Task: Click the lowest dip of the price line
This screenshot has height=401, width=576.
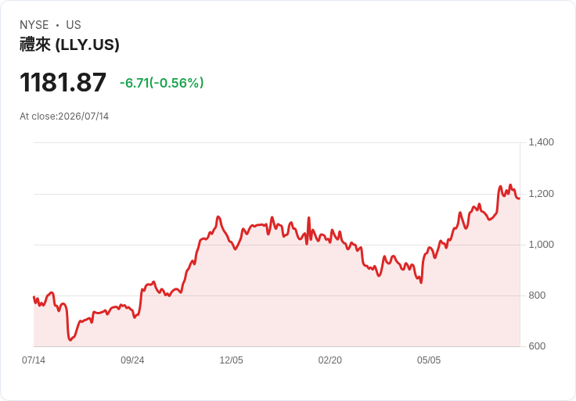Action: (70, 340)
